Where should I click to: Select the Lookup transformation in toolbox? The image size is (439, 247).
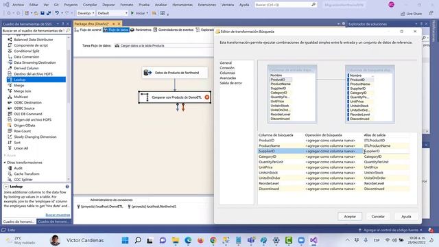tap(36, 80)
